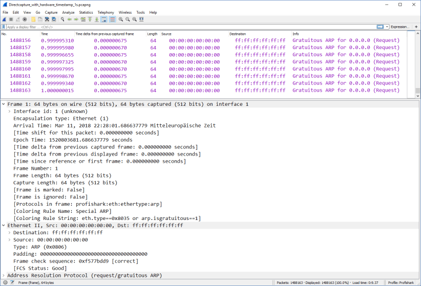Click the packet list scrollbar up arrow
Viewport: 421px width, 286px height.
pyautogui.click(x=418, y=34)
